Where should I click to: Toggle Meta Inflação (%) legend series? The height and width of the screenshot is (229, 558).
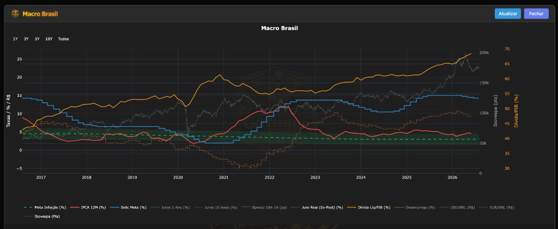(45, 207)
